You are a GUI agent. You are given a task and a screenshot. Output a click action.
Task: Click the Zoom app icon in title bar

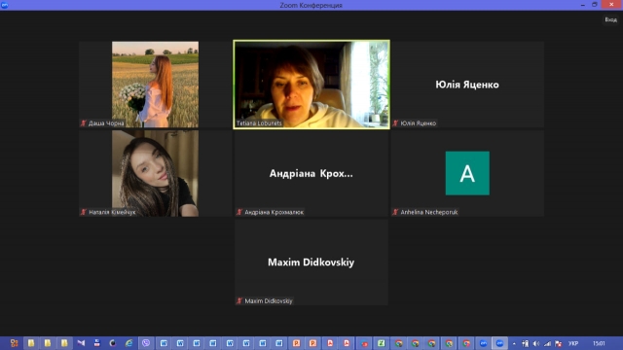5,5
